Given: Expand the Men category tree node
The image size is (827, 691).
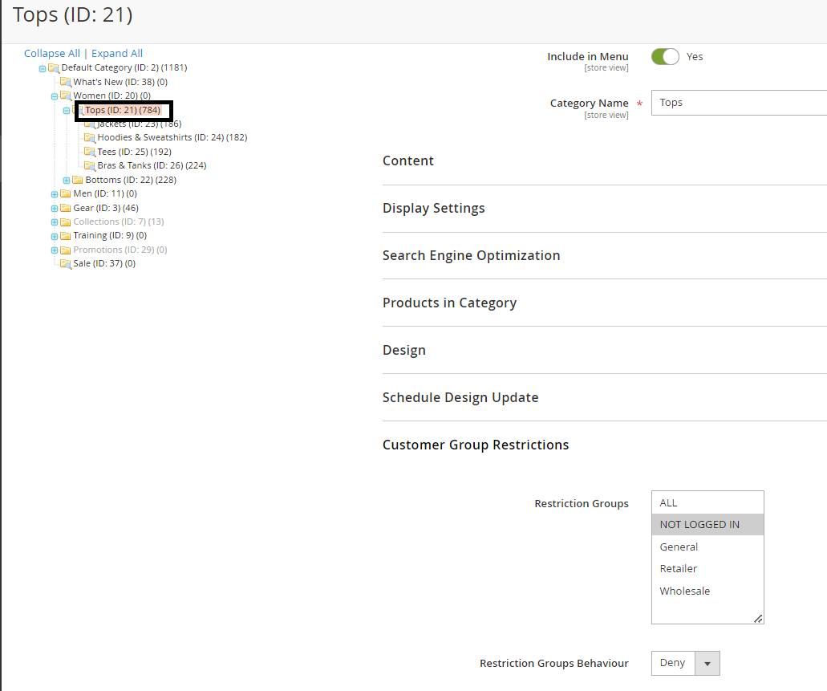Looking at the screenshot, I should point(55,194).
